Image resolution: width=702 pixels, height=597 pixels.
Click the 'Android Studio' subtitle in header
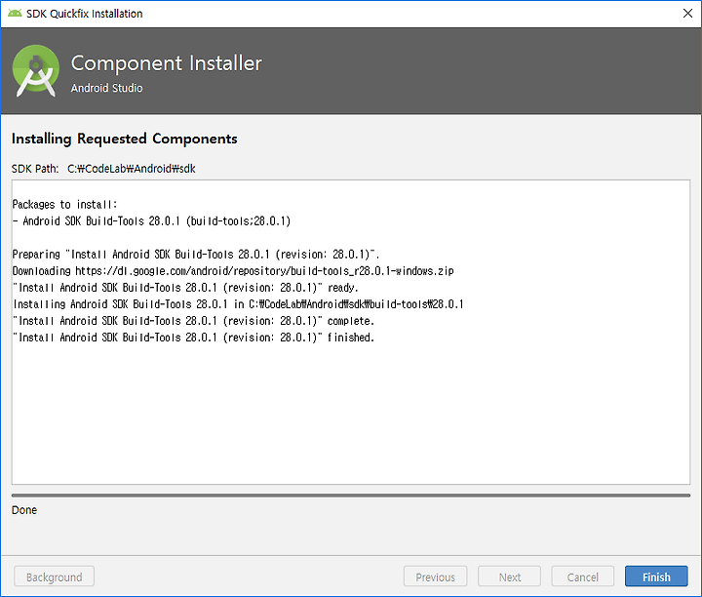pos(107,88)
